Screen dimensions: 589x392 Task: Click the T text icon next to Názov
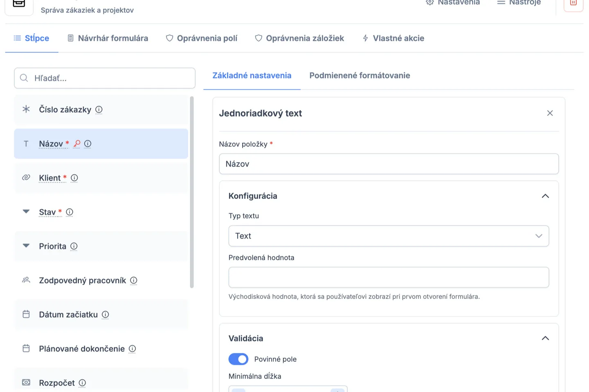[x=26, y=144]
